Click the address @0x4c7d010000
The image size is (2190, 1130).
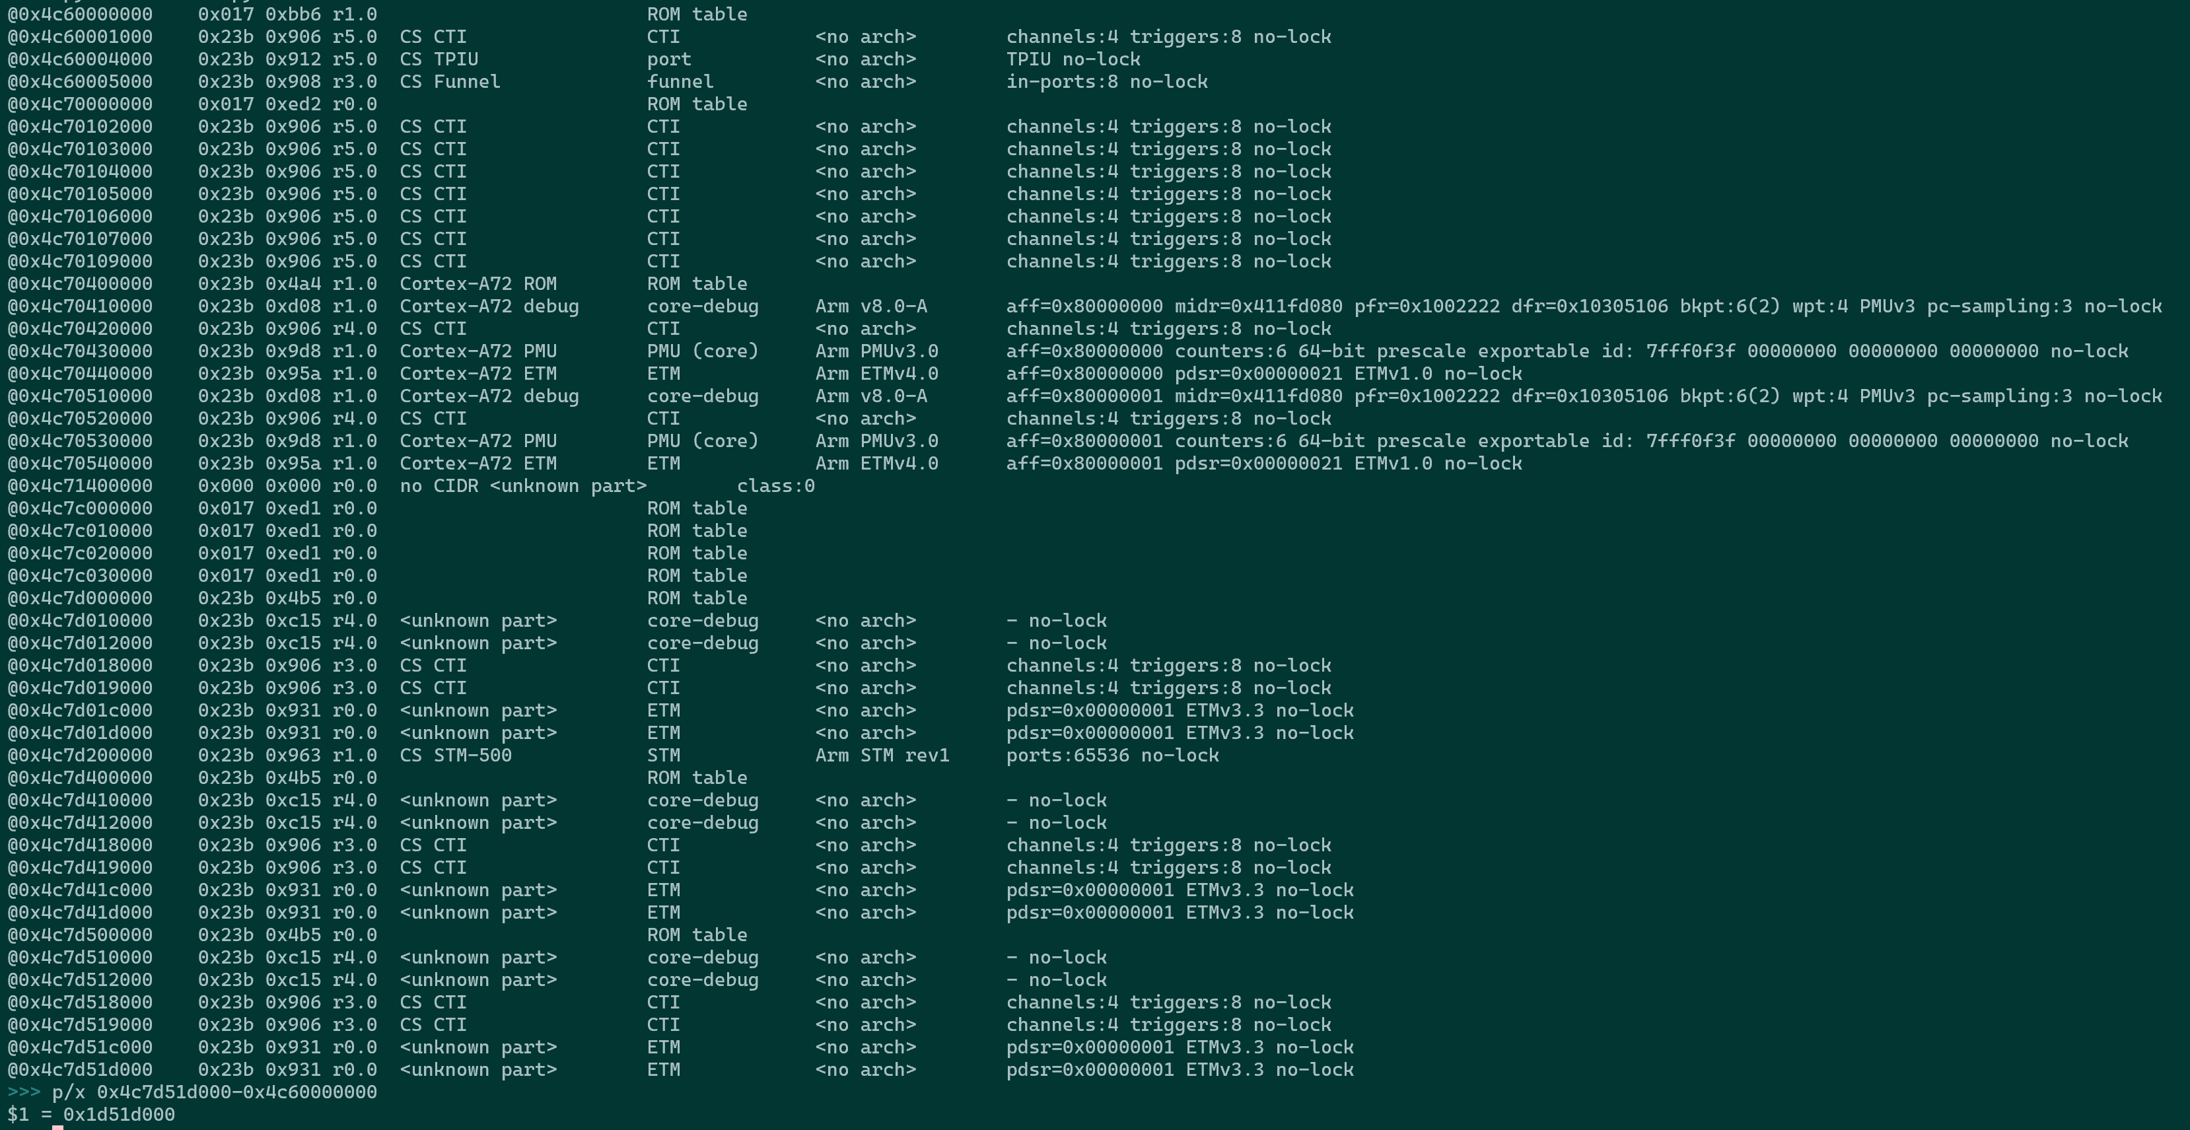click(80, 621)
